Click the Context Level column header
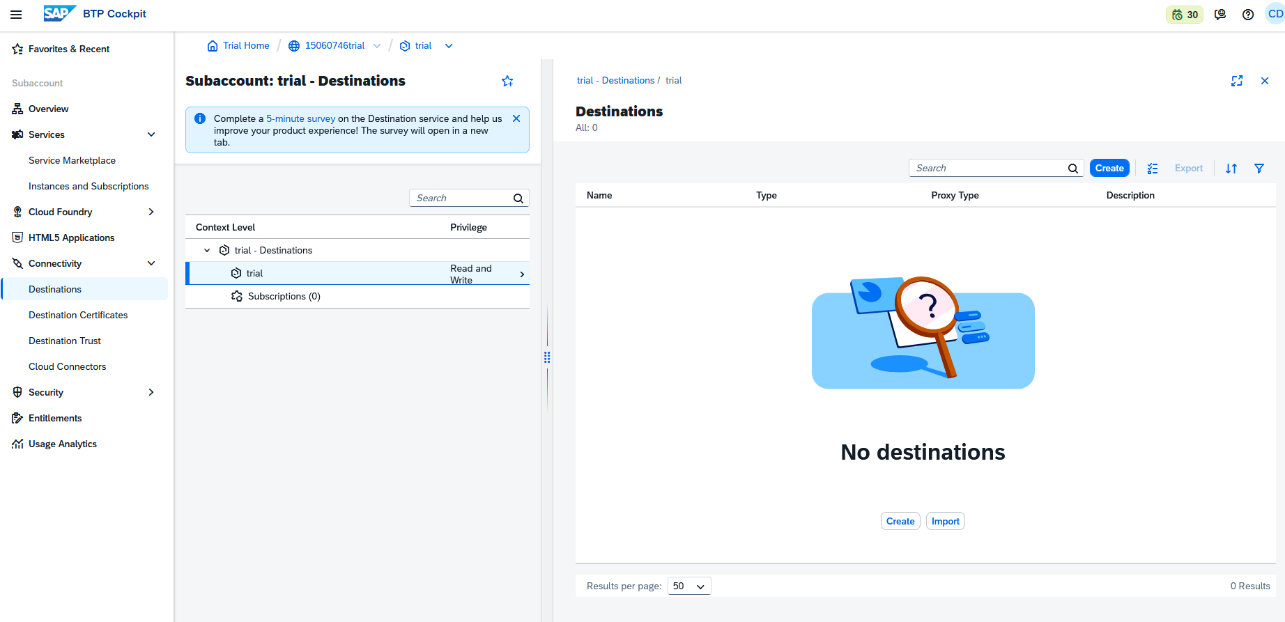 click(x=225, y=227)
